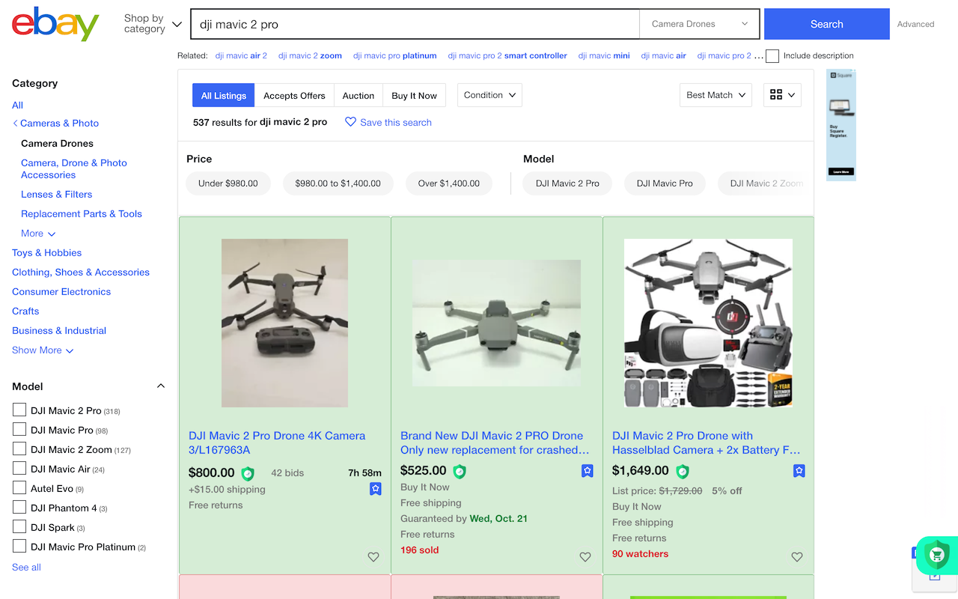Viewport: 958px width, 599px height.
Task: Open Replacement Parts & Tools category
Action: [82, 214]
